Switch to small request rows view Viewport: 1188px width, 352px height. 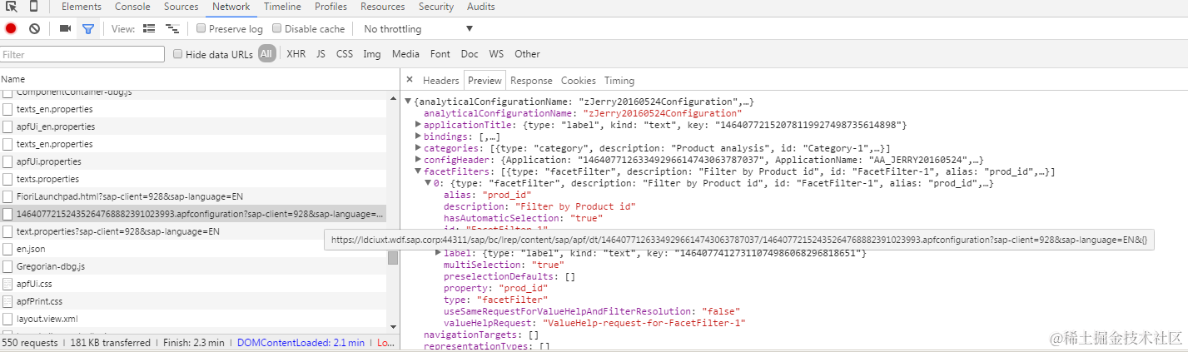click(172, 28)
